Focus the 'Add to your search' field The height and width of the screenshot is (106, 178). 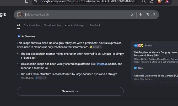77,15
